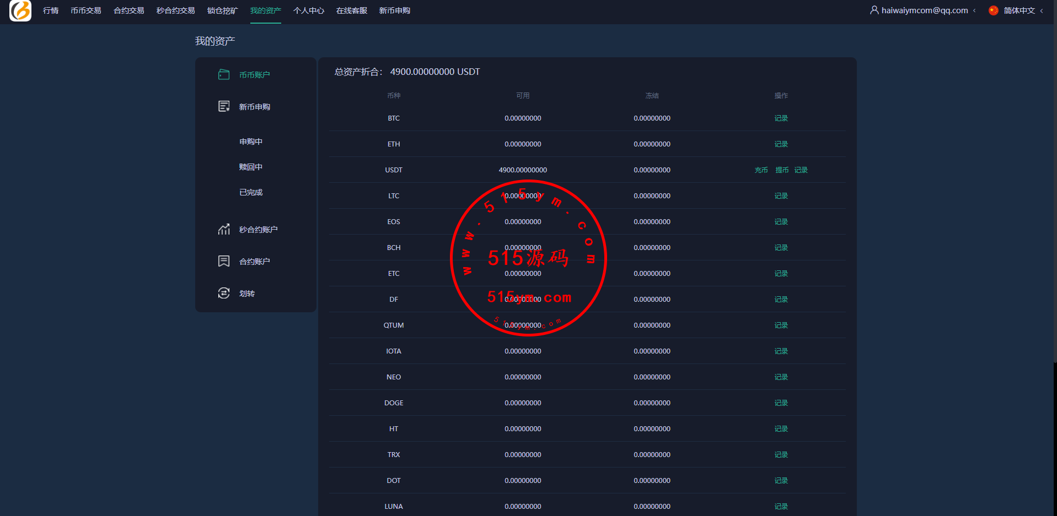Open the 行情 menu item
Image resolution: width=1057 pixels, height=516 pixels.
click(51, 10)
